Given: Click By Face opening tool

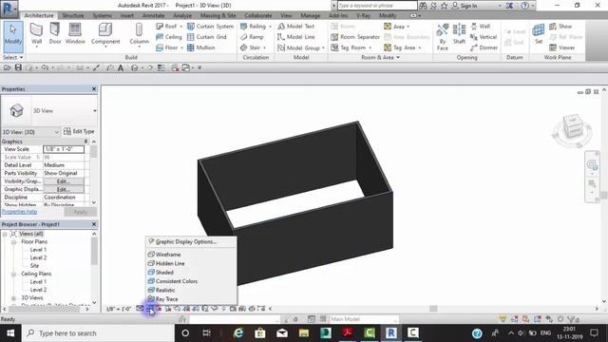Looking at the screenshot, I should pos(443,37).
